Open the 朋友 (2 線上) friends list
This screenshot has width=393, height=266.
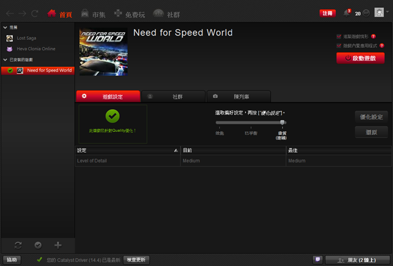[x=357, y=260]
